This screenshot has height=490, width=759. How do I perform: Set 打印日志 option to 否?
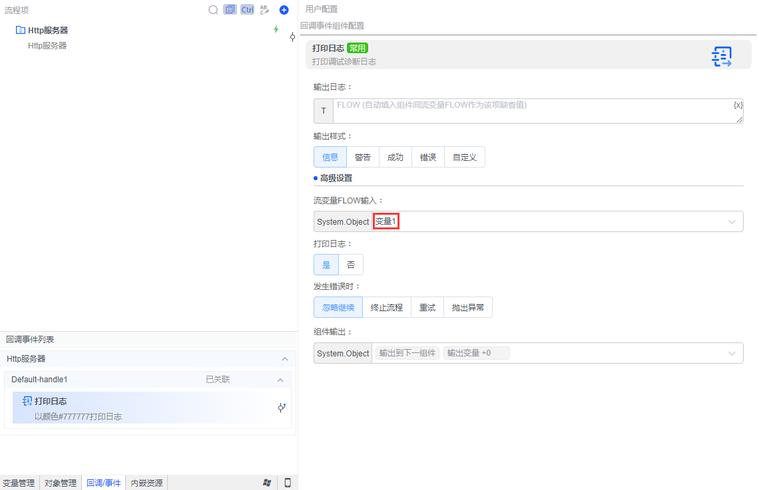coord(351,264)
